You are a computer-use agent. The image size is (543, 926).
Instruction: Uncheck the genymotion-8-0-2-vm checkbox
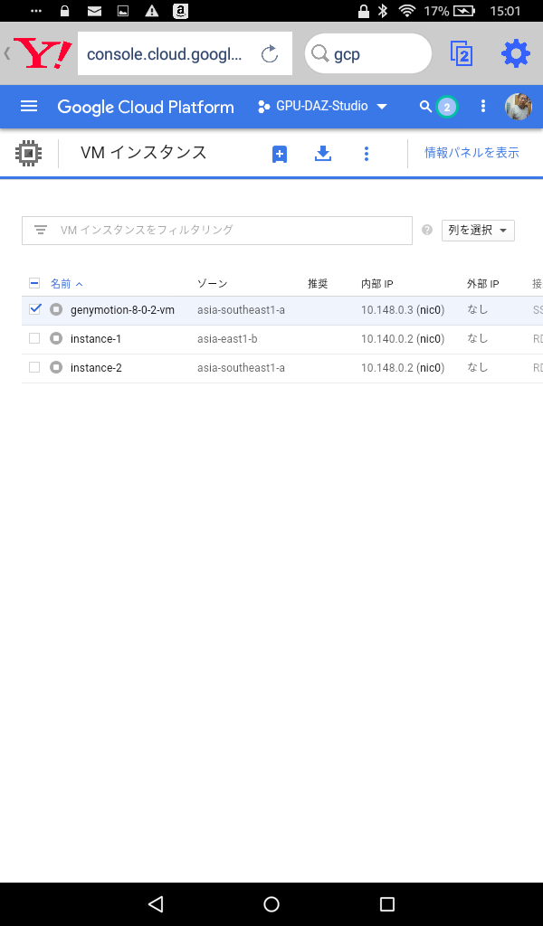click(34, 309)
